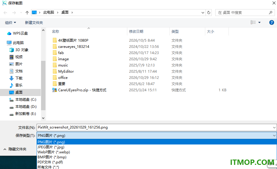Choose 所有文件 (*.*) option
Screen dimensions: 277x169
pos(157,167)
